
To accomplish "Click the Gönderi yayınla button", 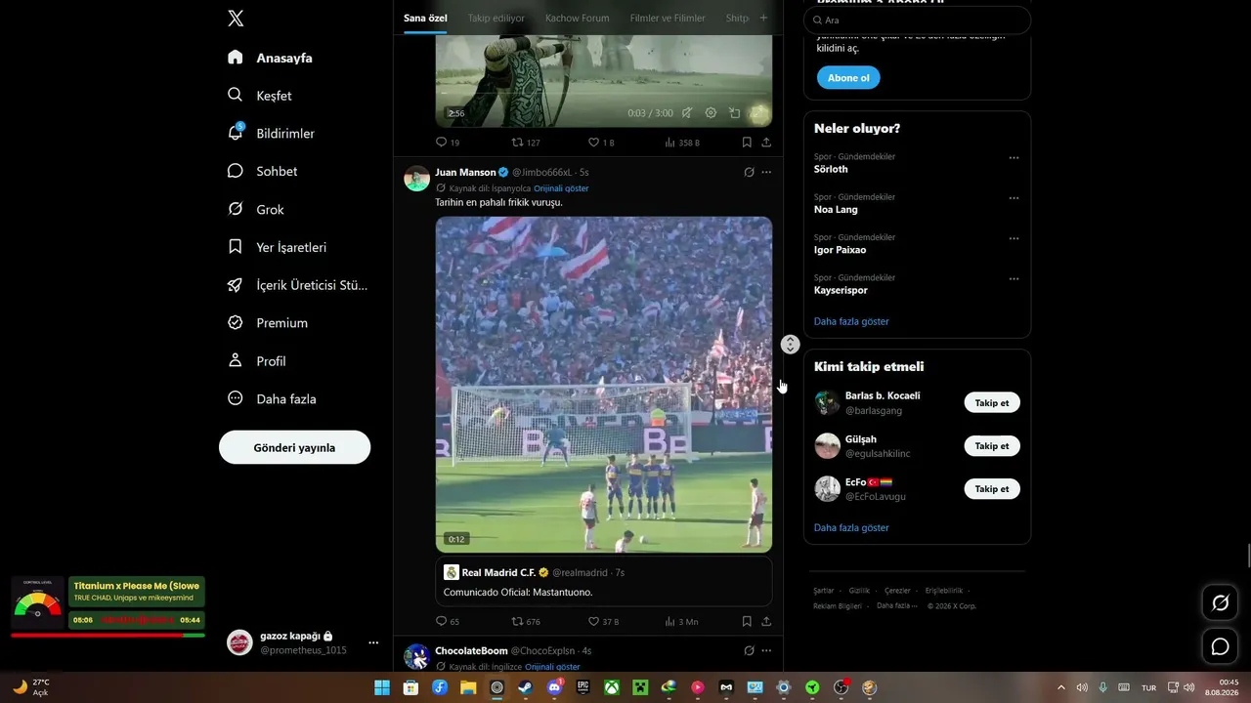I will coord(294,447).
